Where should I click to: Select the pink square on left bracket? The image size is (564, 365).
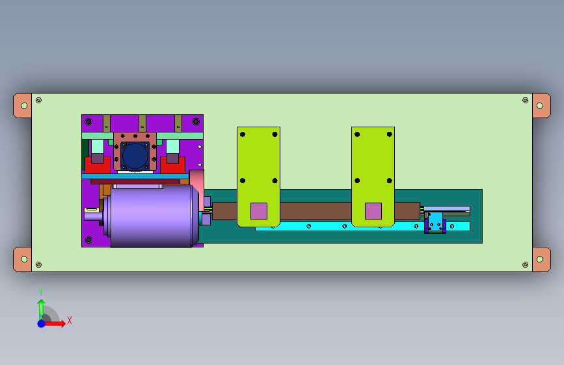[259, 211]
